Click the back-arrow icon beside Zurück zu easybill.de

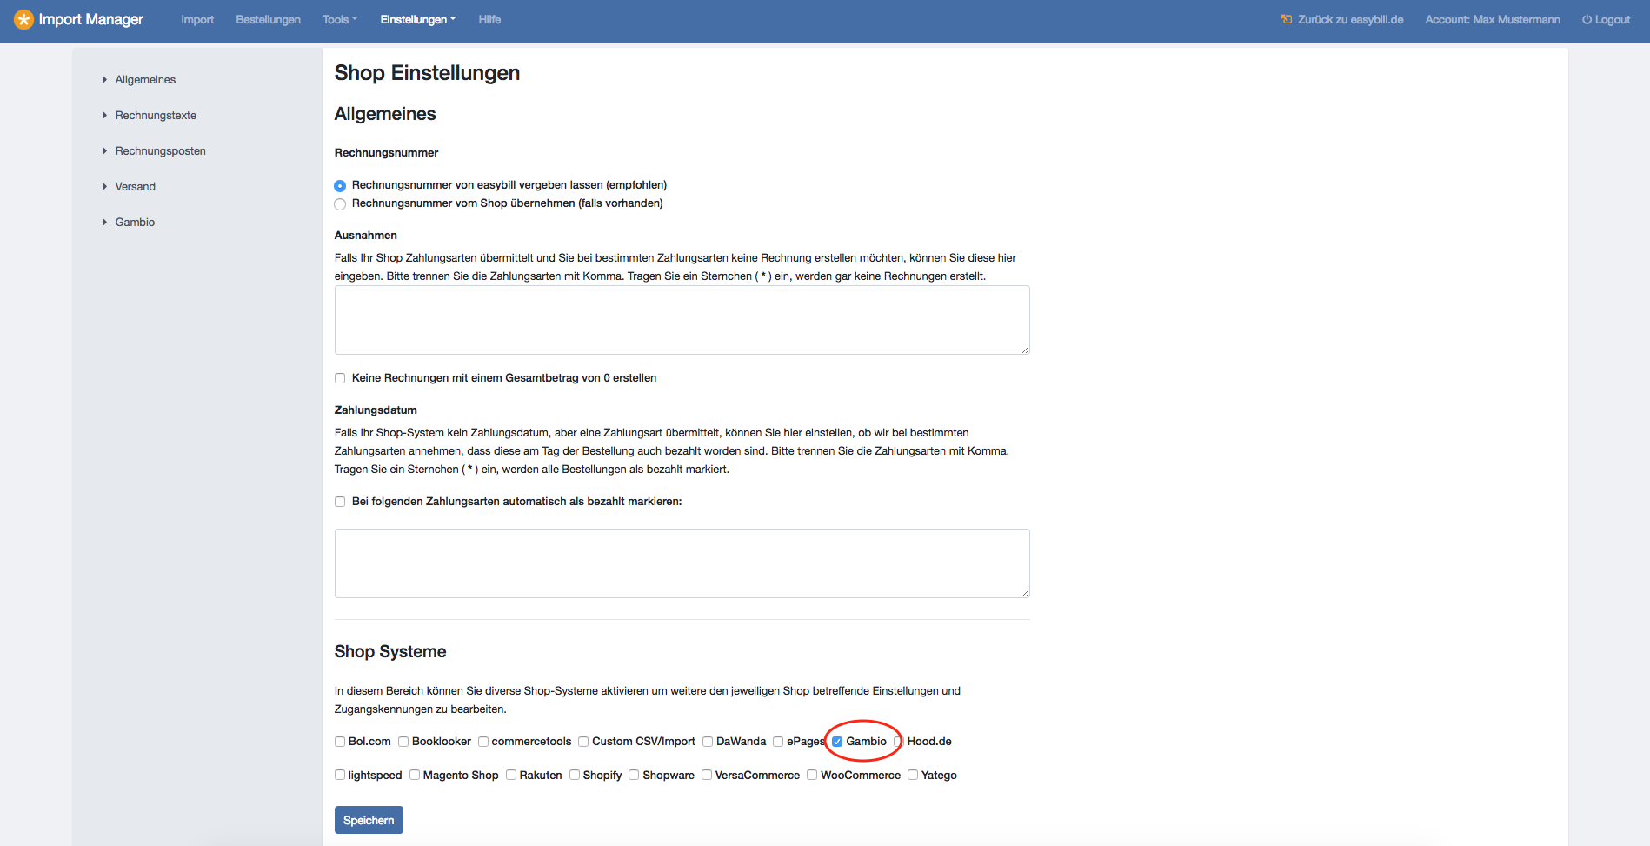click(x=1287, y=19)
